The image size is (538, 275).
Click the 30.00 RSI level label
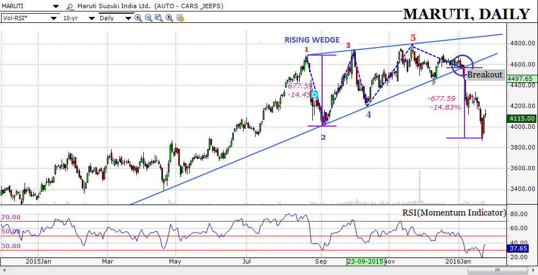click(11, 246)
